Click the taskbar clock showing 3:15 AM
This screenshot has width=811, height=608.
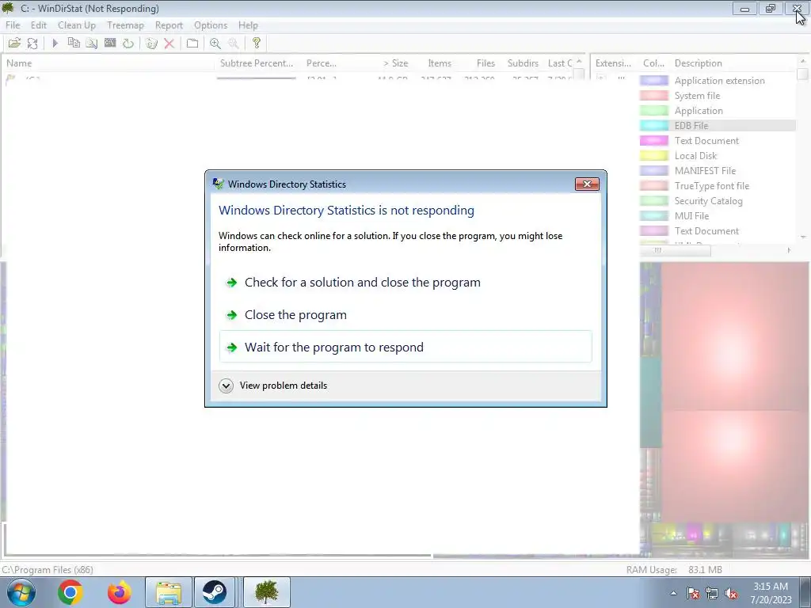tap(771, 593)
